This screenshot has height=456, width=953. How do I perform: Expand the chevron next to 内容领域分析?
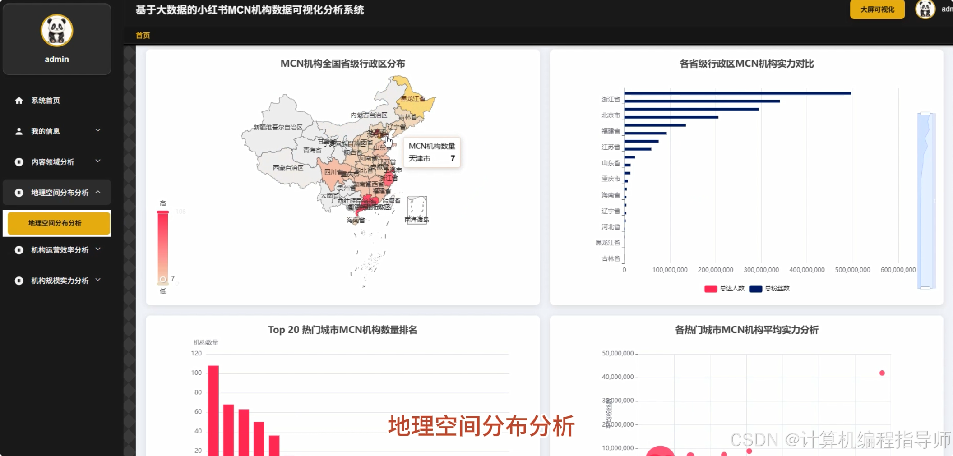(98, 161)
